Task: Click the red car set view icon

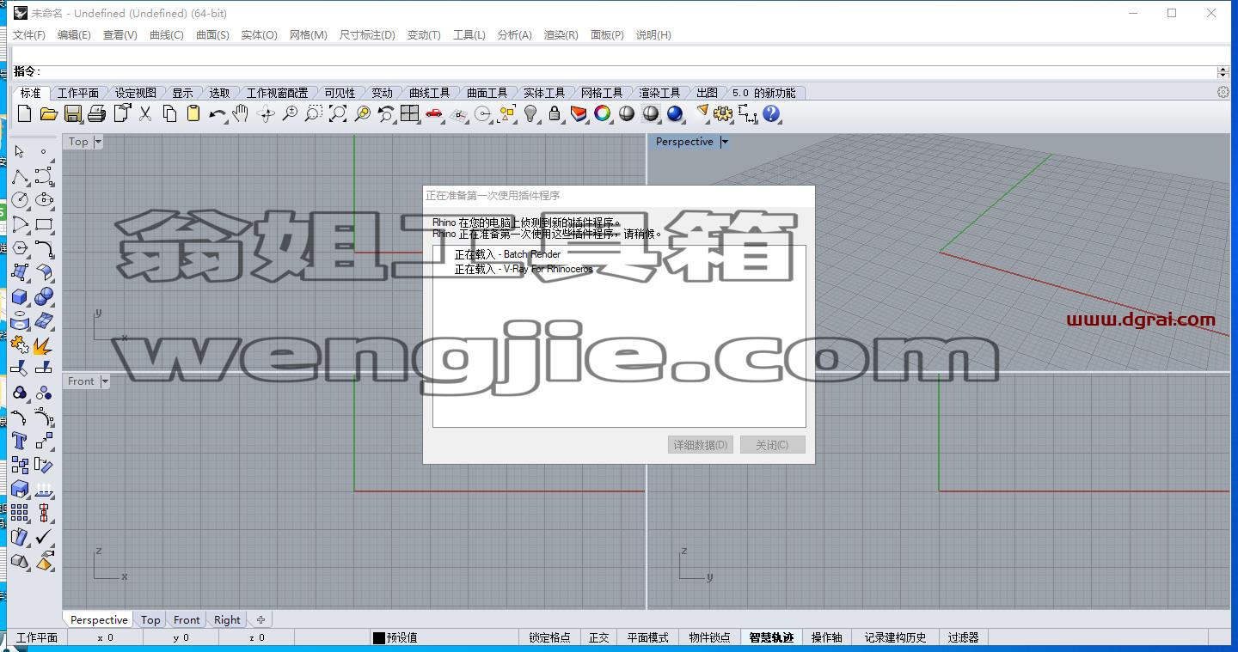Action: (434, 113)
